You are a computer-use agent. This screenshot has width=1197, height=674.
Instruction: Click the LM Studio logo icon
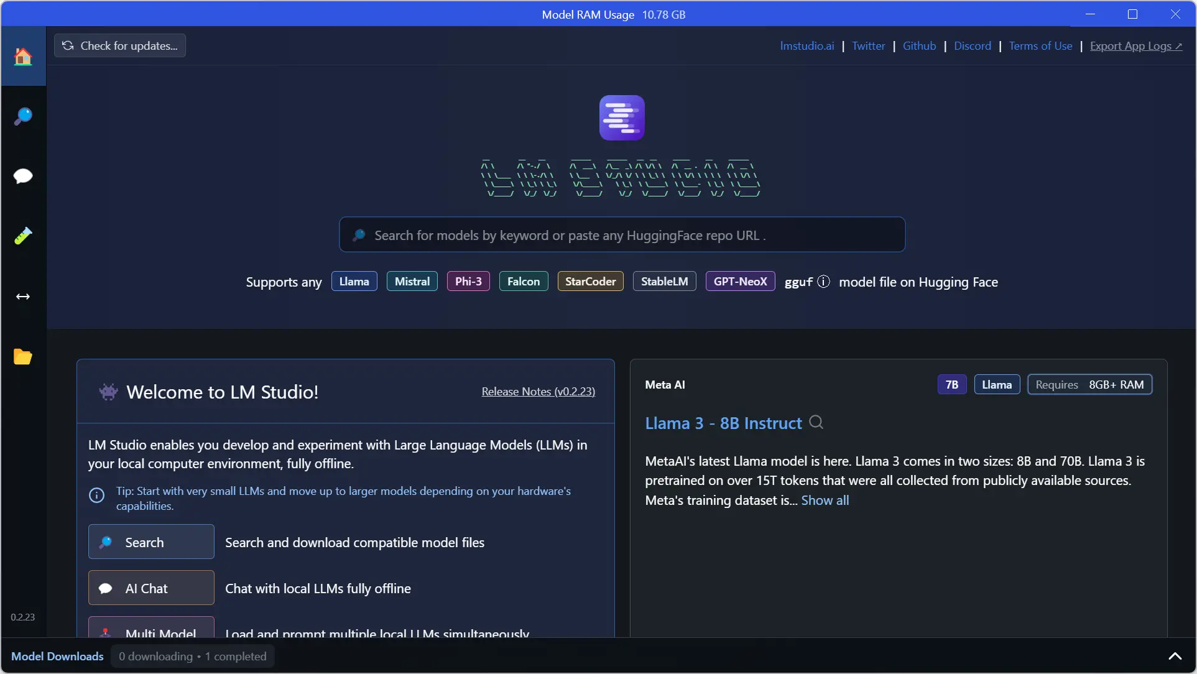(622, 118)
